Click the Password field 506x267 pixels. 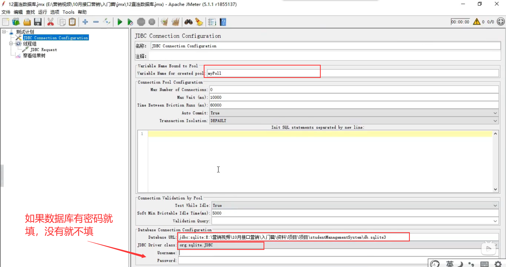pyautogui.click(x=338, y=260)
